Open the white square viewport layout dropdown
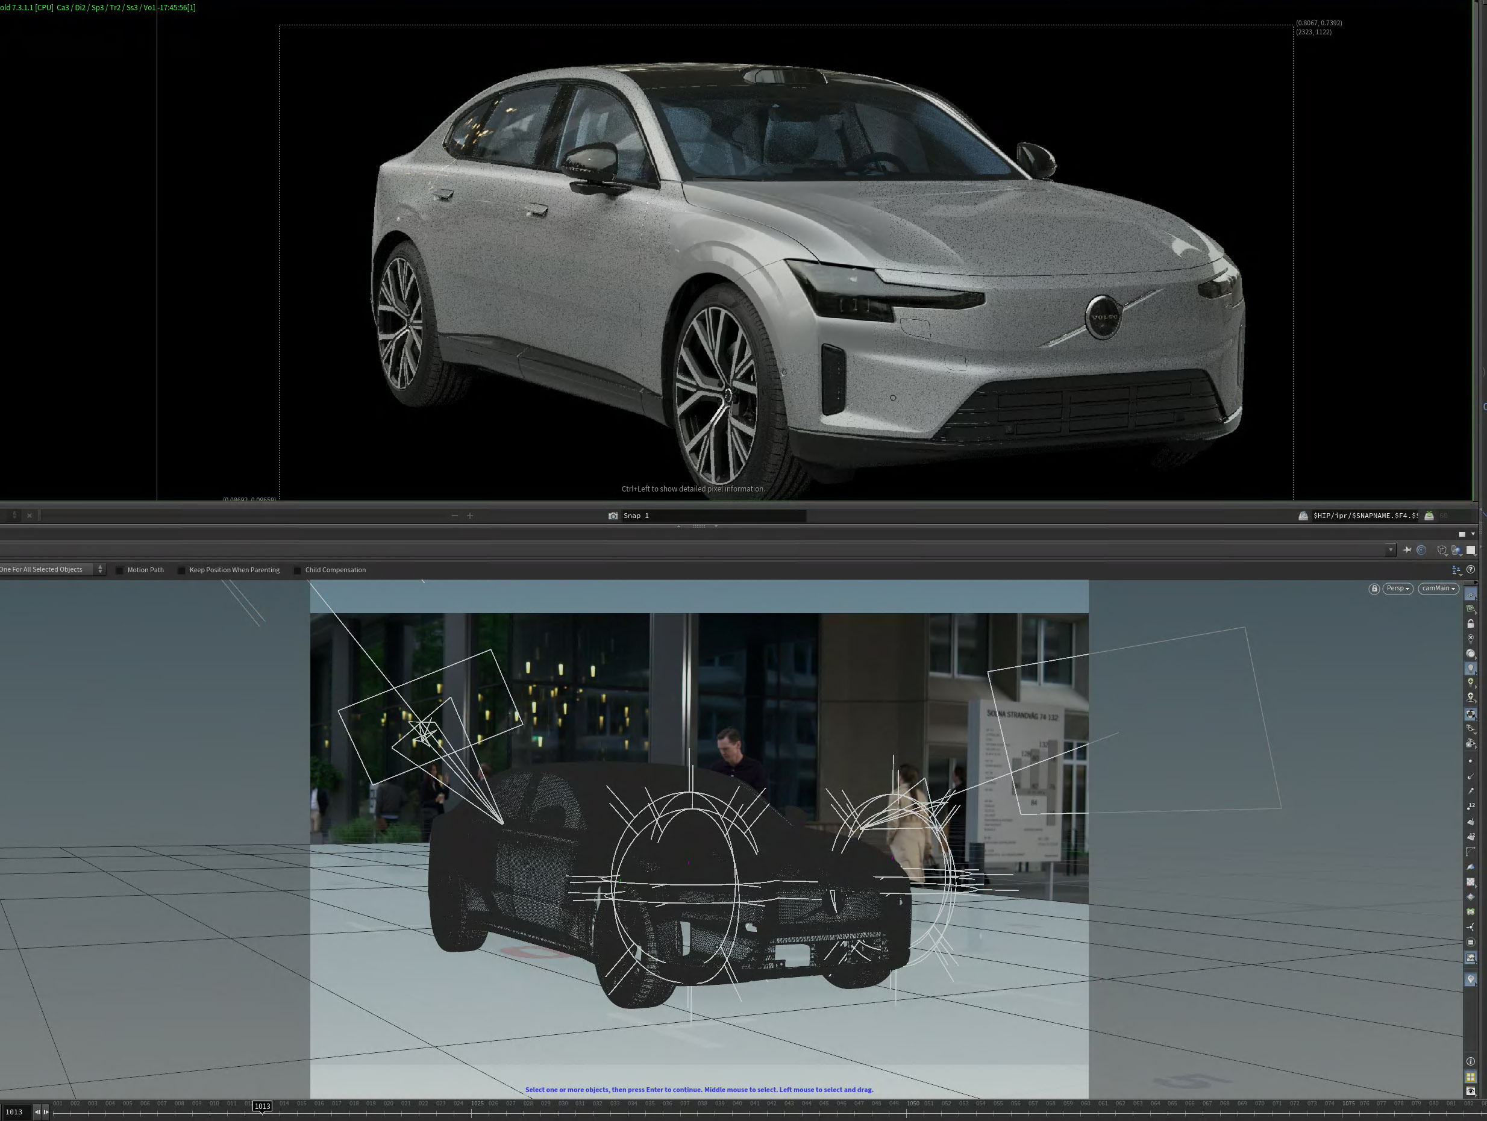 (1470, 551)
